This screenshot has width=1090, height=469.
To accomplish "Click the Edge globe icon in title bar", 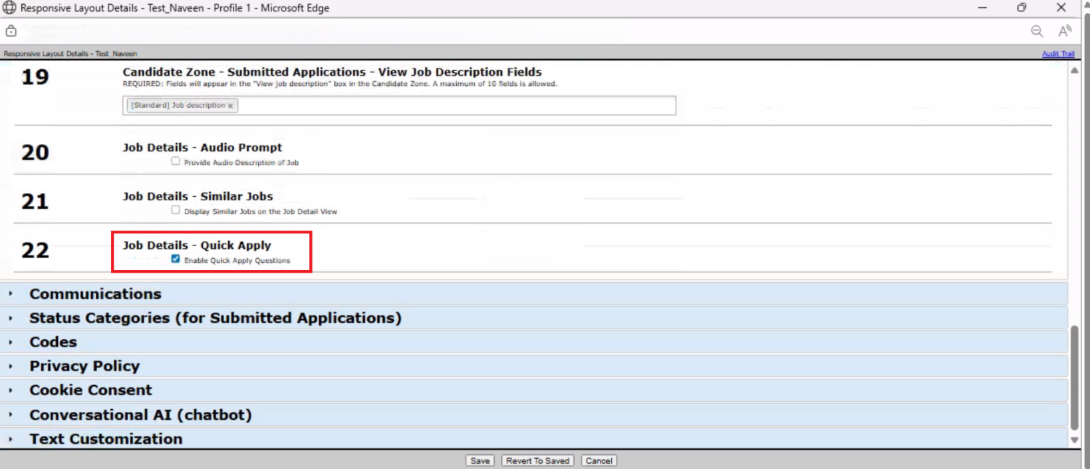I will pyautogui.click(x=9, y=8).
